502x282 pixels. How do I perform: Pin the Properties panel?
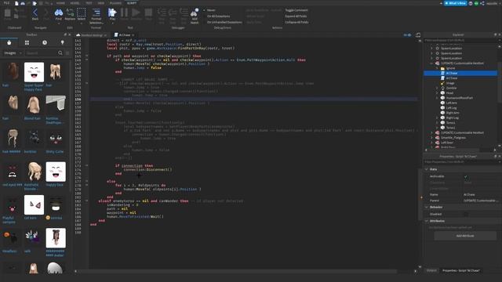click(x=495, y=157)
